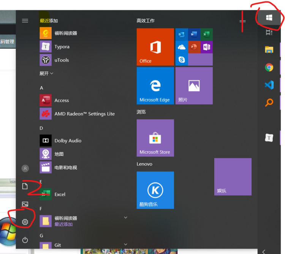This screenshot has width=285, height=254.
Task: Open Typora from the taskbar
Action: tap(269, 138)
